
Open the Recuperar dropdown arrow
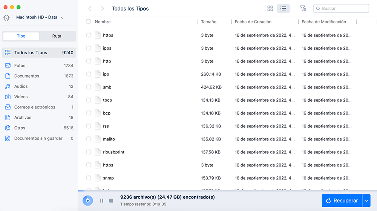(x=366, y=201)
